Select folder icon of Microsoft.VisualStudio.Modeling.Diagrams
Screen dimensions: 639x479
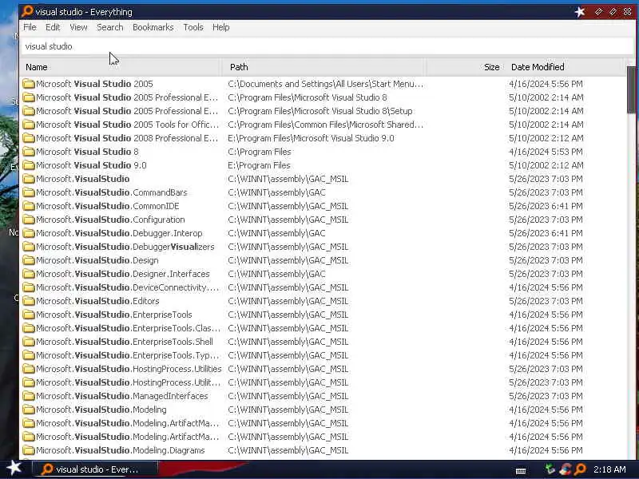pyautogui.click(x=29, y=450)
